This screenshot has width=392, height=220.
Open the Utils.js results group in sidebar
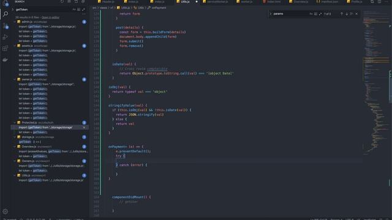pyautogui.click(x=50, y=175)
